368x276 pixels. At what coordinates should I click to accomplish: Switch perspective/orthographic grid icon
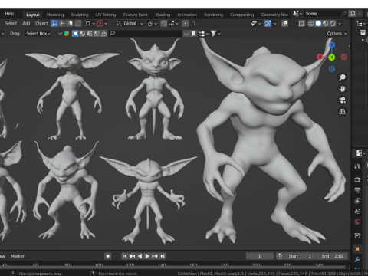(x=342, y=111)
